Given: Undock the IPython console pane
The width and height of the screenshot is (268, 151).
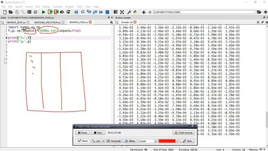Looking at the screenshot, I should point(264,18).
